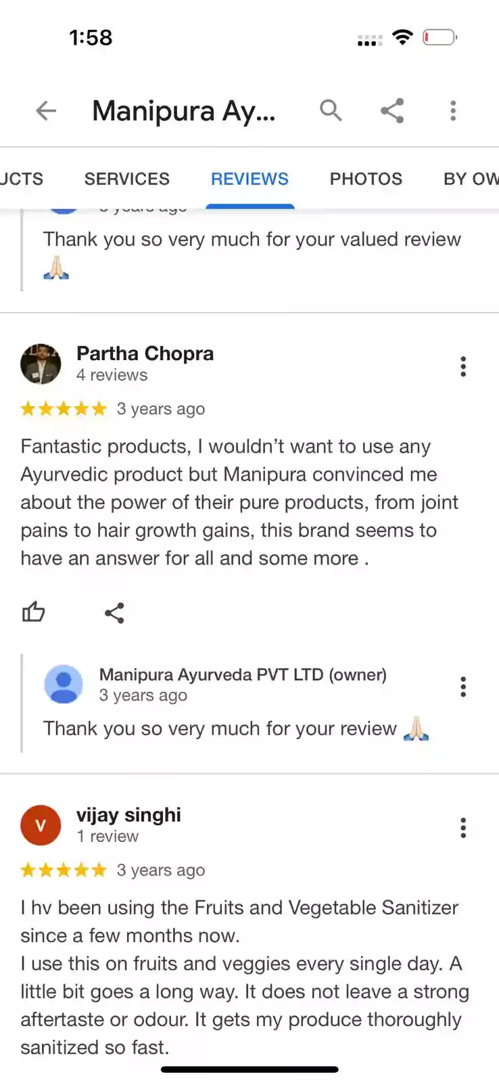499x1083 pixels.
Task: Tap vijay singhi's name link
Action: tap(128, 815)
